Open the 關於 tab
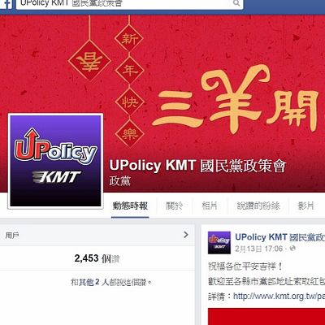This screenshot has height=325, width=325. [x=174, y=206]
